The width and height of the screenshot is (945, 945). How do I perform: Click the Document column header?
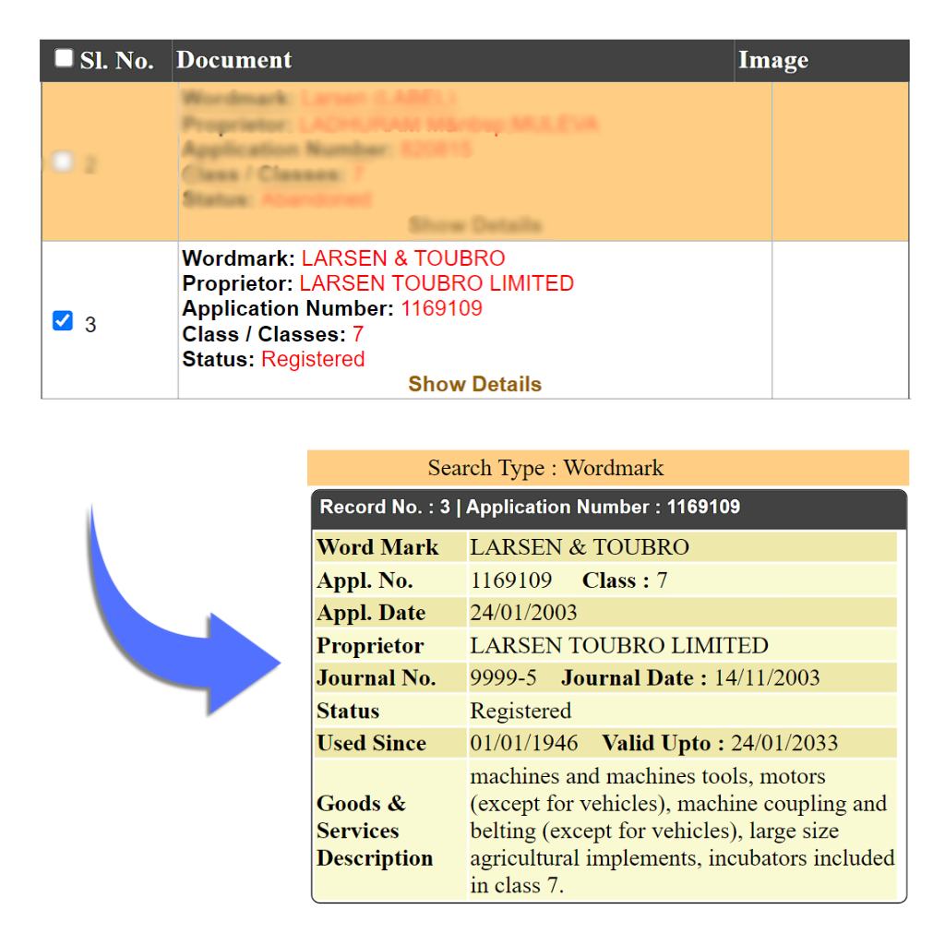coord(233,61)
